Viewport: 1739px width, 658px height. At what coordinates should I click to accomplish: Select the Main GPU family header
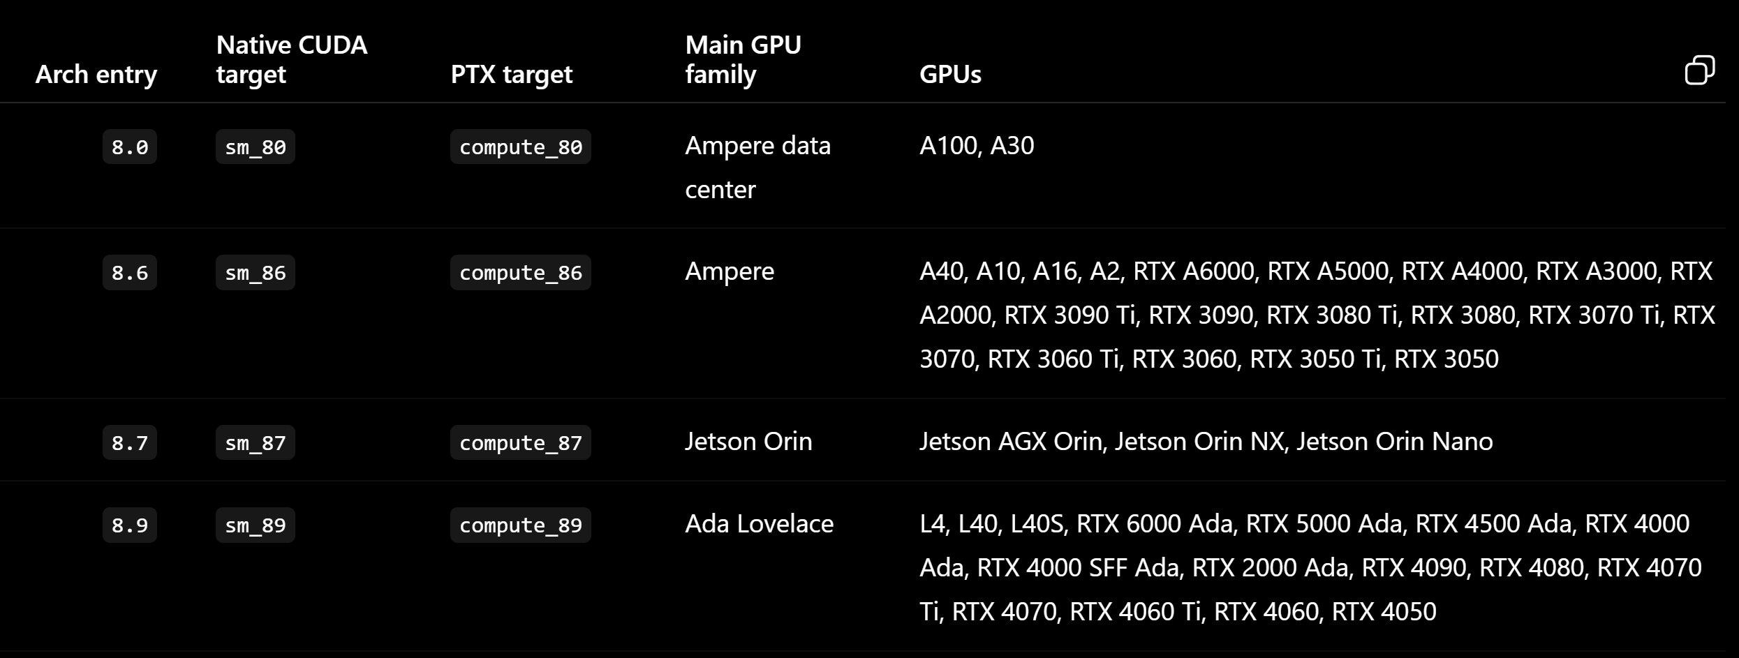[x=743, y=59]
